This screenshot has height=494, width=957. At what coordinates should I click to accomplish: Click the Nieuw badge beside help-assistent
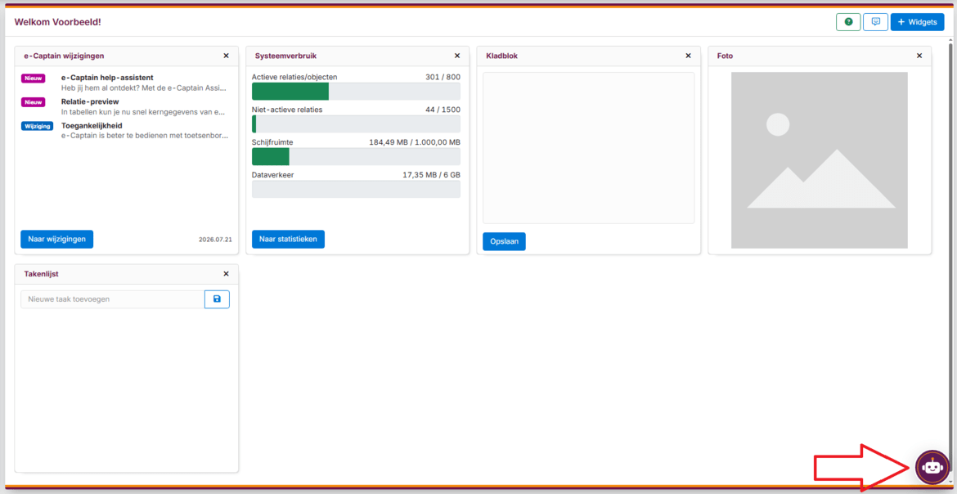[33, 79]
